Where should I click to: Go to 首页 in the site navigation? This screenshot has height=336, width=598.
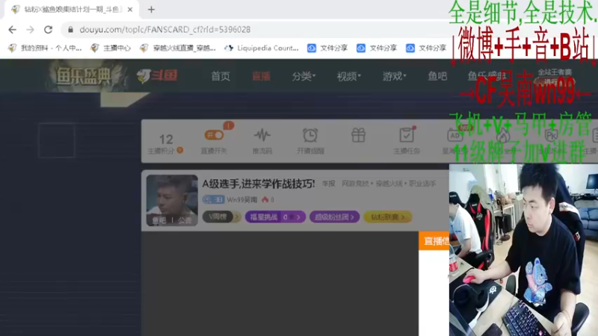(x=221, y=76)
